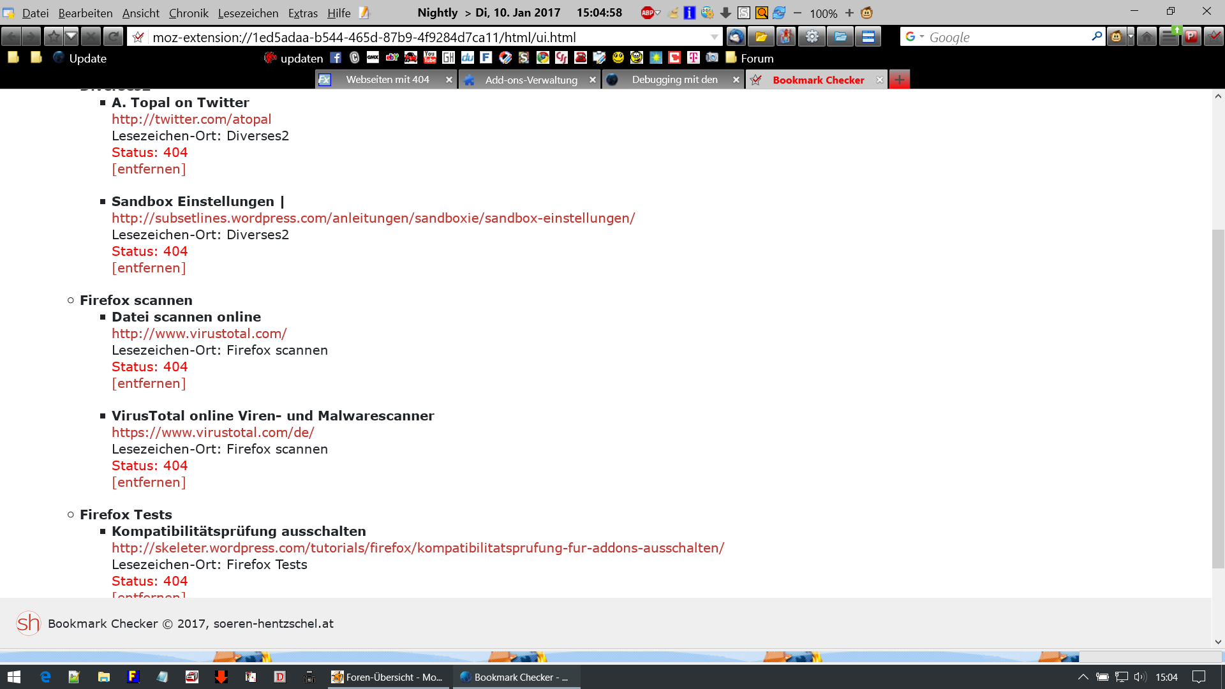1225x689 pixels.
Task: Click the zoom in plus button
Action: (849, 13)
